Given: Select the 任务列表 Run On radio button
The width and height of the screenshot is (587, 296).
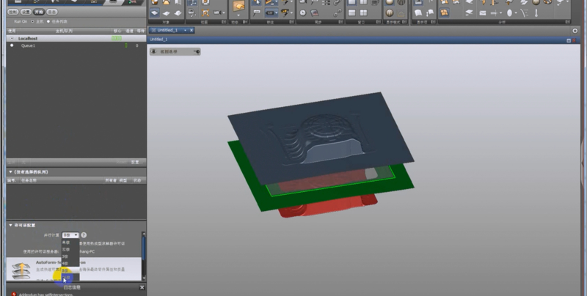Looking at the screenshot, I should coord(48,21).
